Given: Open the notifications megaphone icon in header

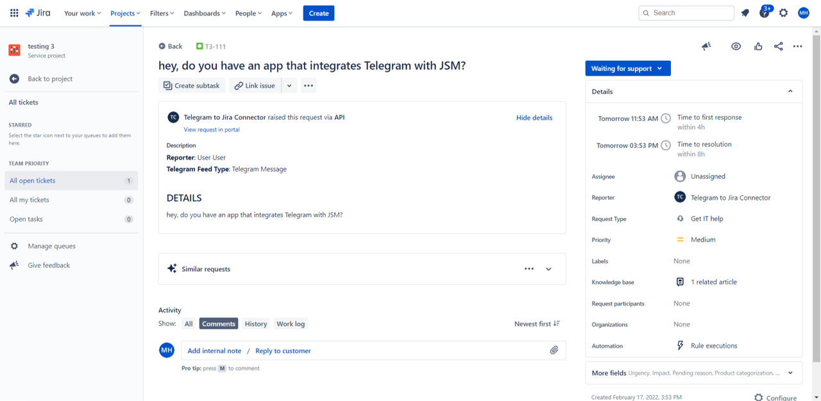Looking at the screenshot, I should tap(745, 13).
